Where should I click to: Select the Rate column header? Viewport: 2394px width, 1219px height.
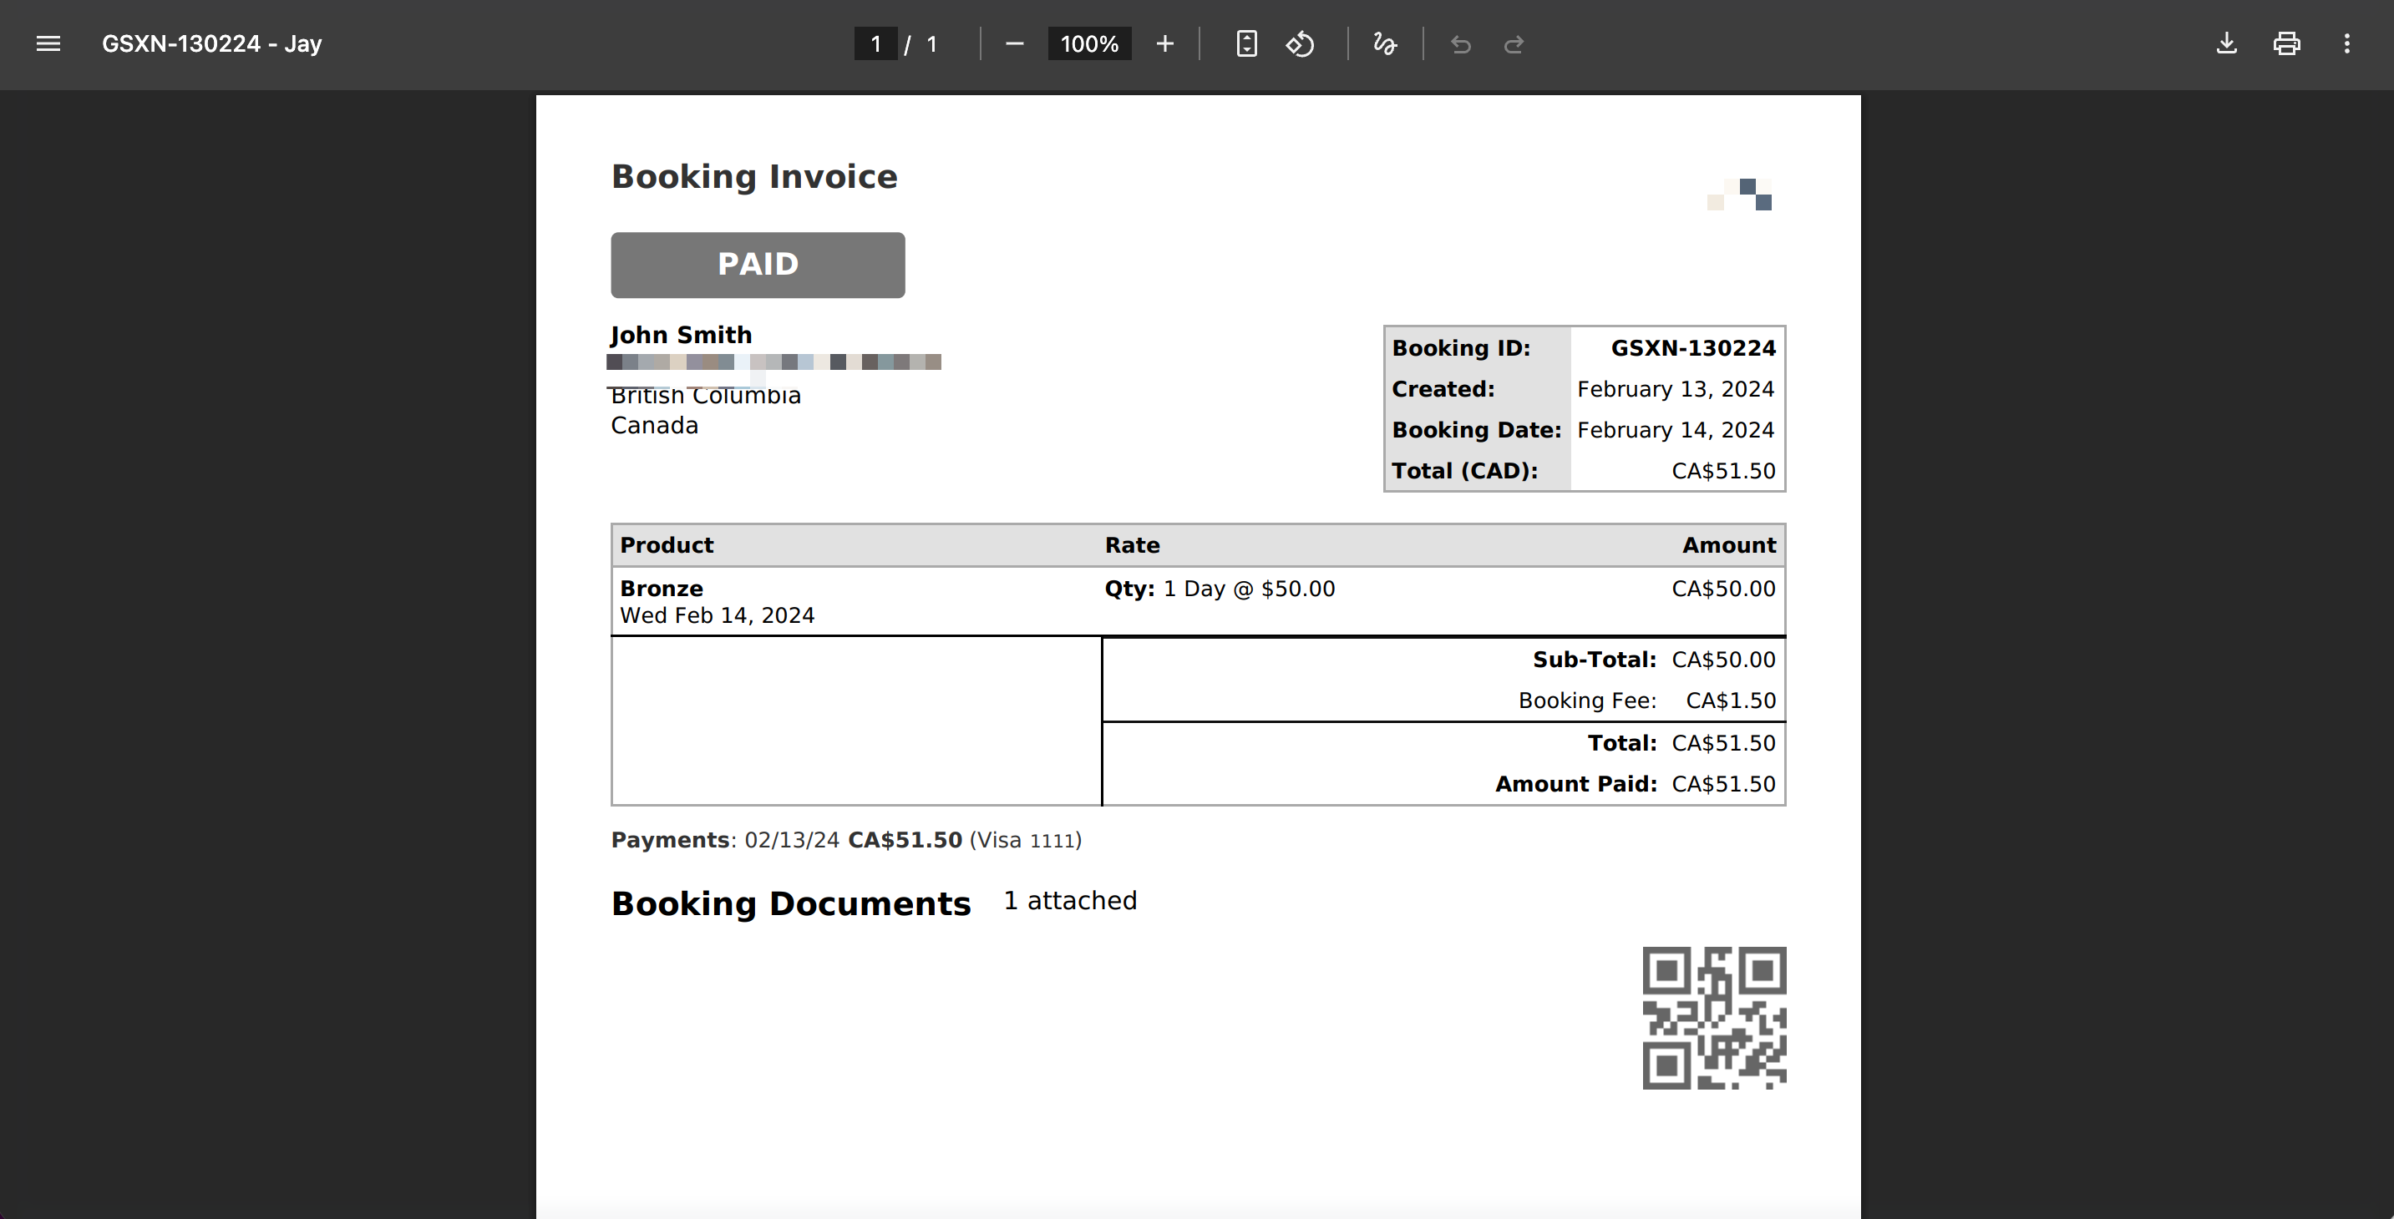(1132, 544)
